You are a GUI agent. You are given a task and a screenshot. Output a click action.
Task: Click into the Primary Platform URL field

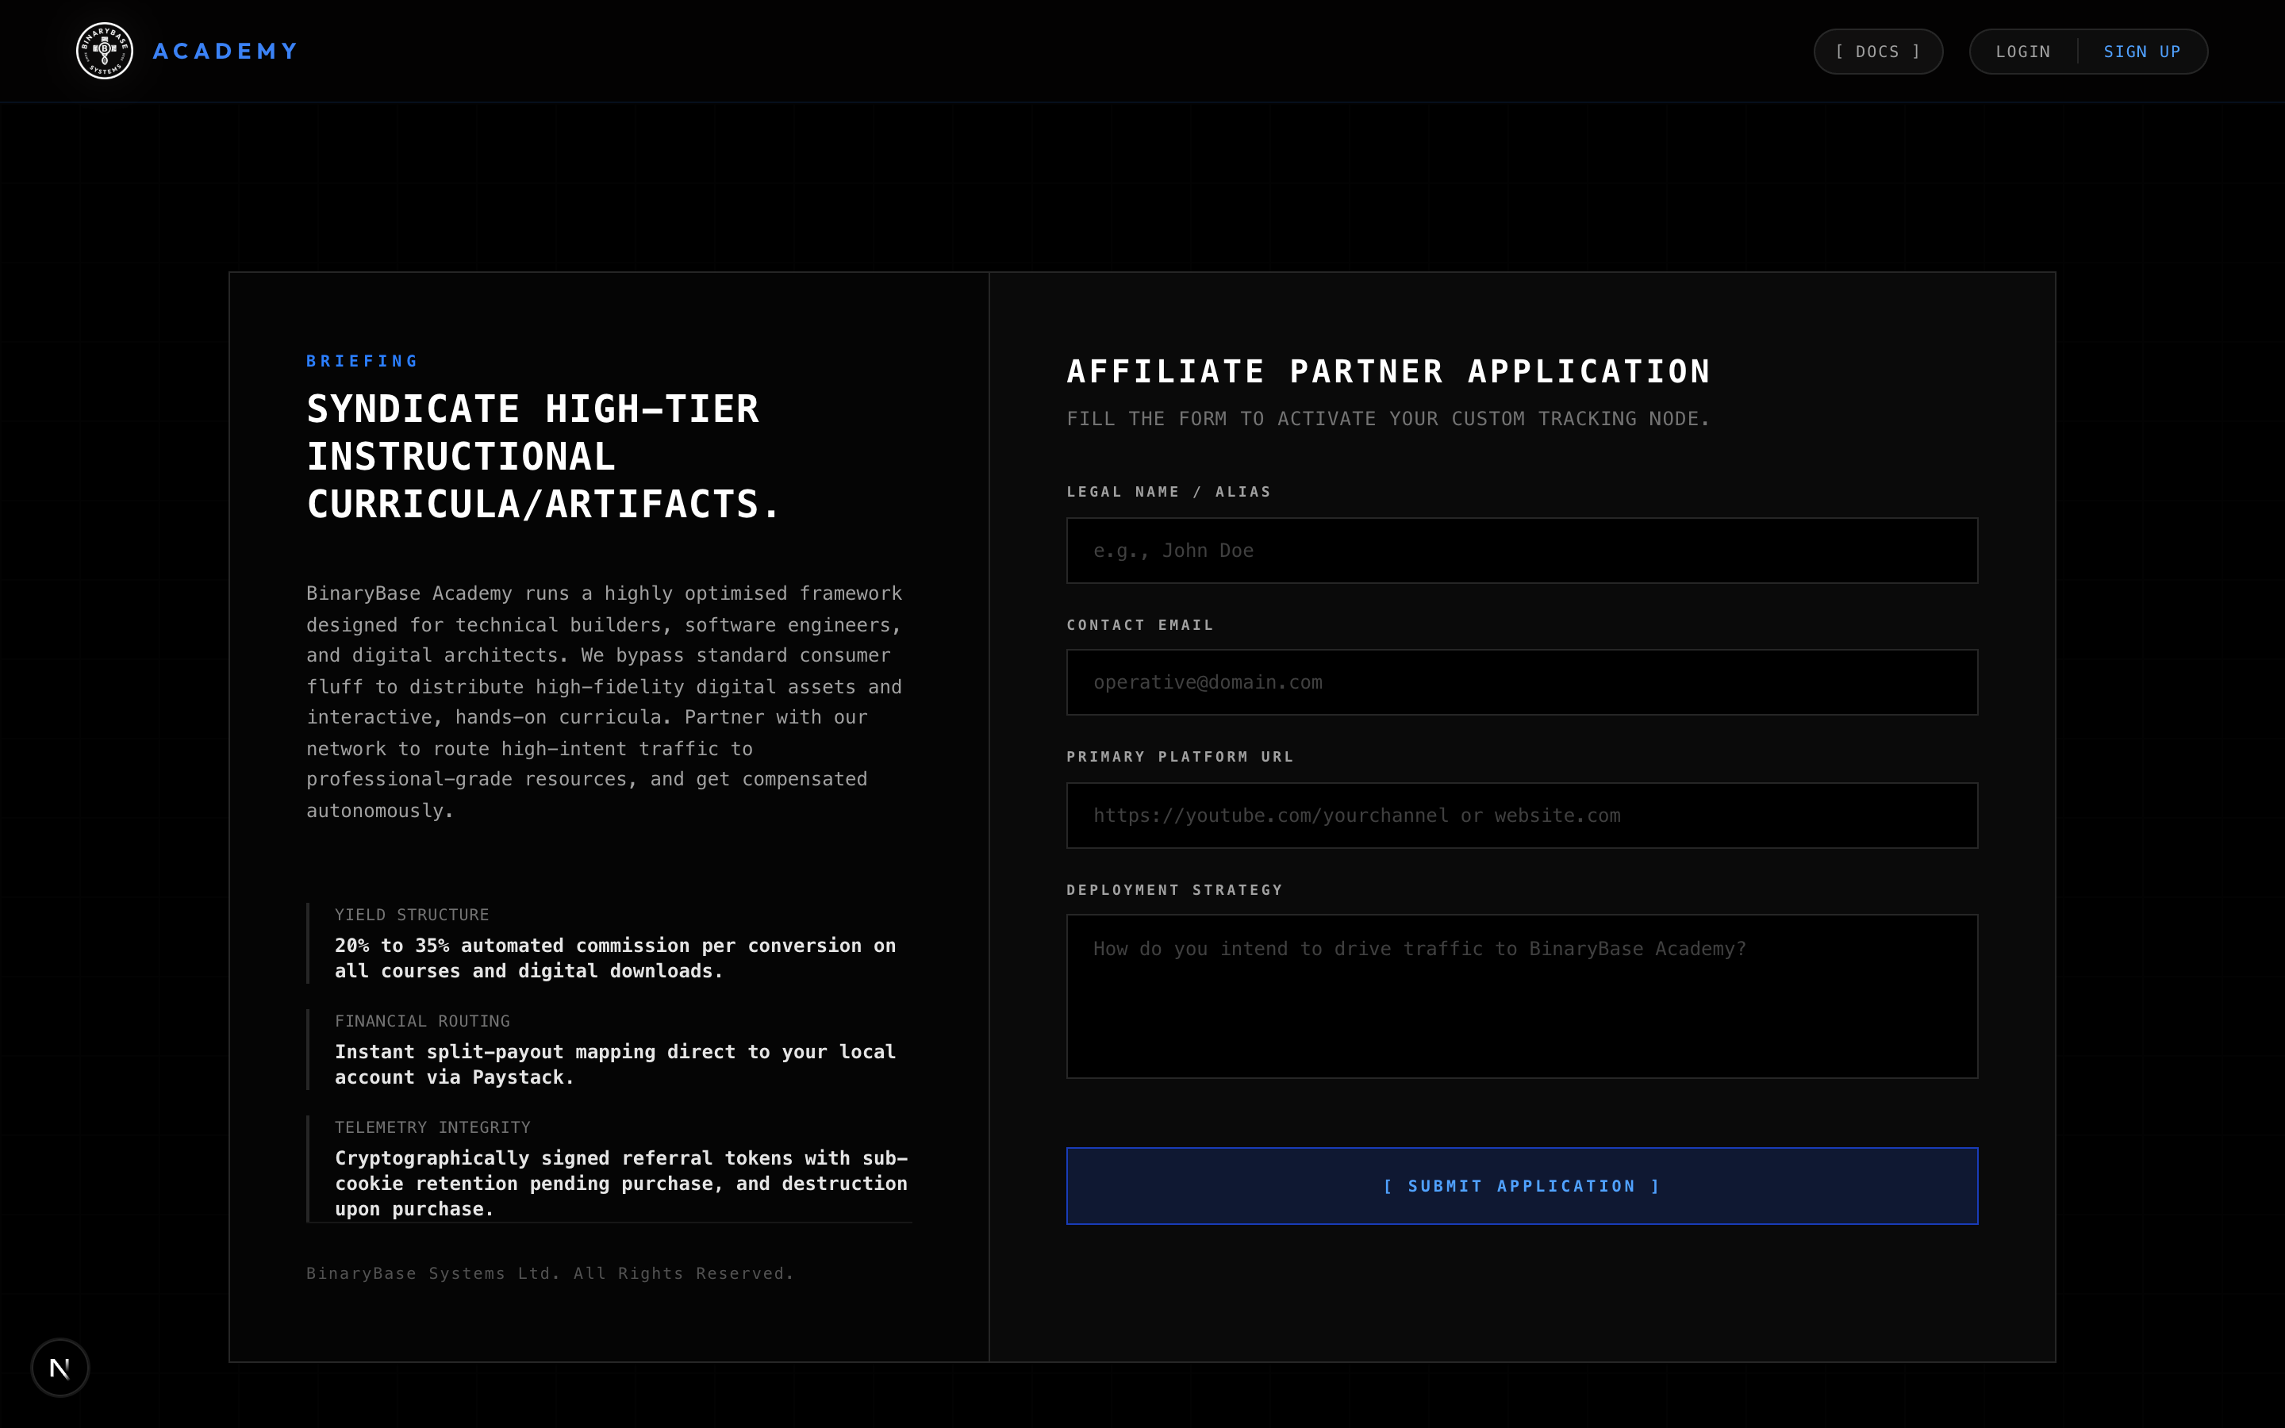pos(1521,815)
